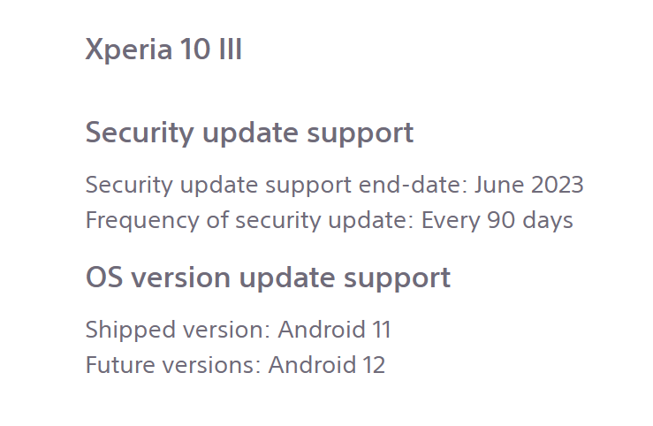This screenshot has width=653, height=426.
Task: Click the word "Shipped"
Action: click(131, 331)
